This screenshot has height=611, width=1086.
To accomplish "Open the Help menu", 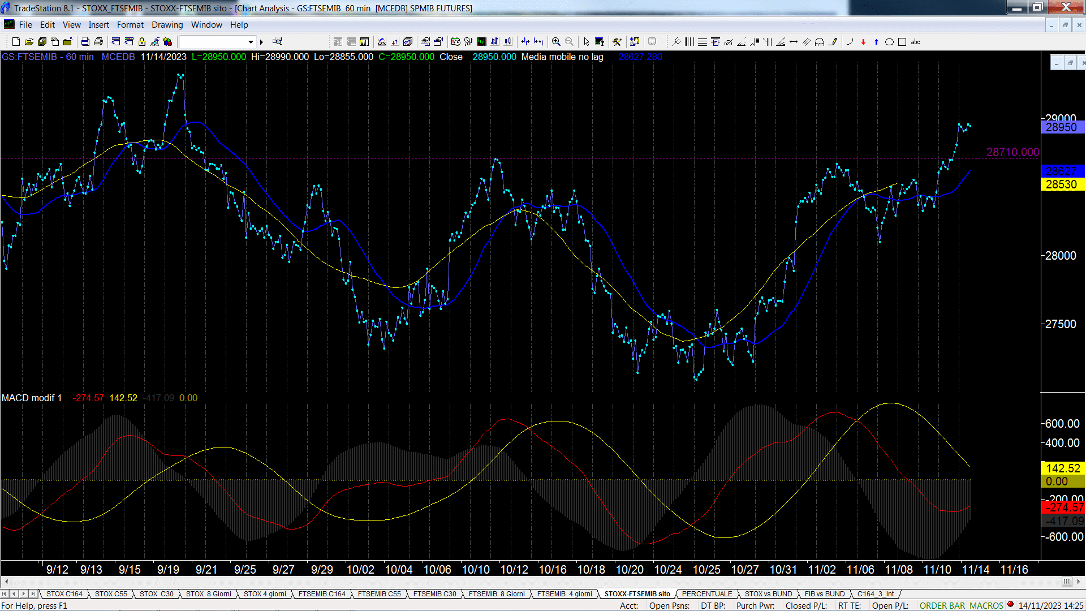I will [x=239, y=24].
